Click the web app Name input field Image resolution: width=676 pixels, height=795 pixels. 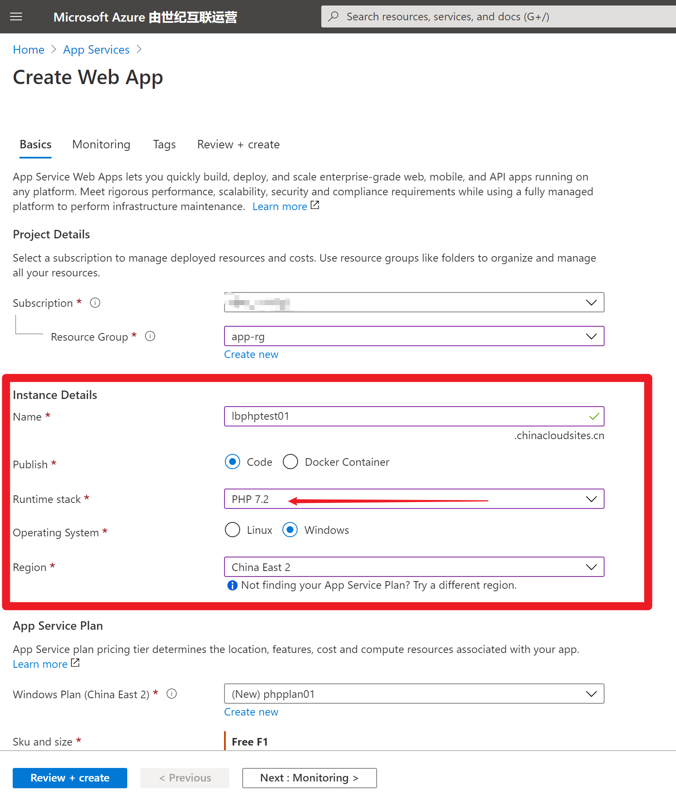pos(406,416)
